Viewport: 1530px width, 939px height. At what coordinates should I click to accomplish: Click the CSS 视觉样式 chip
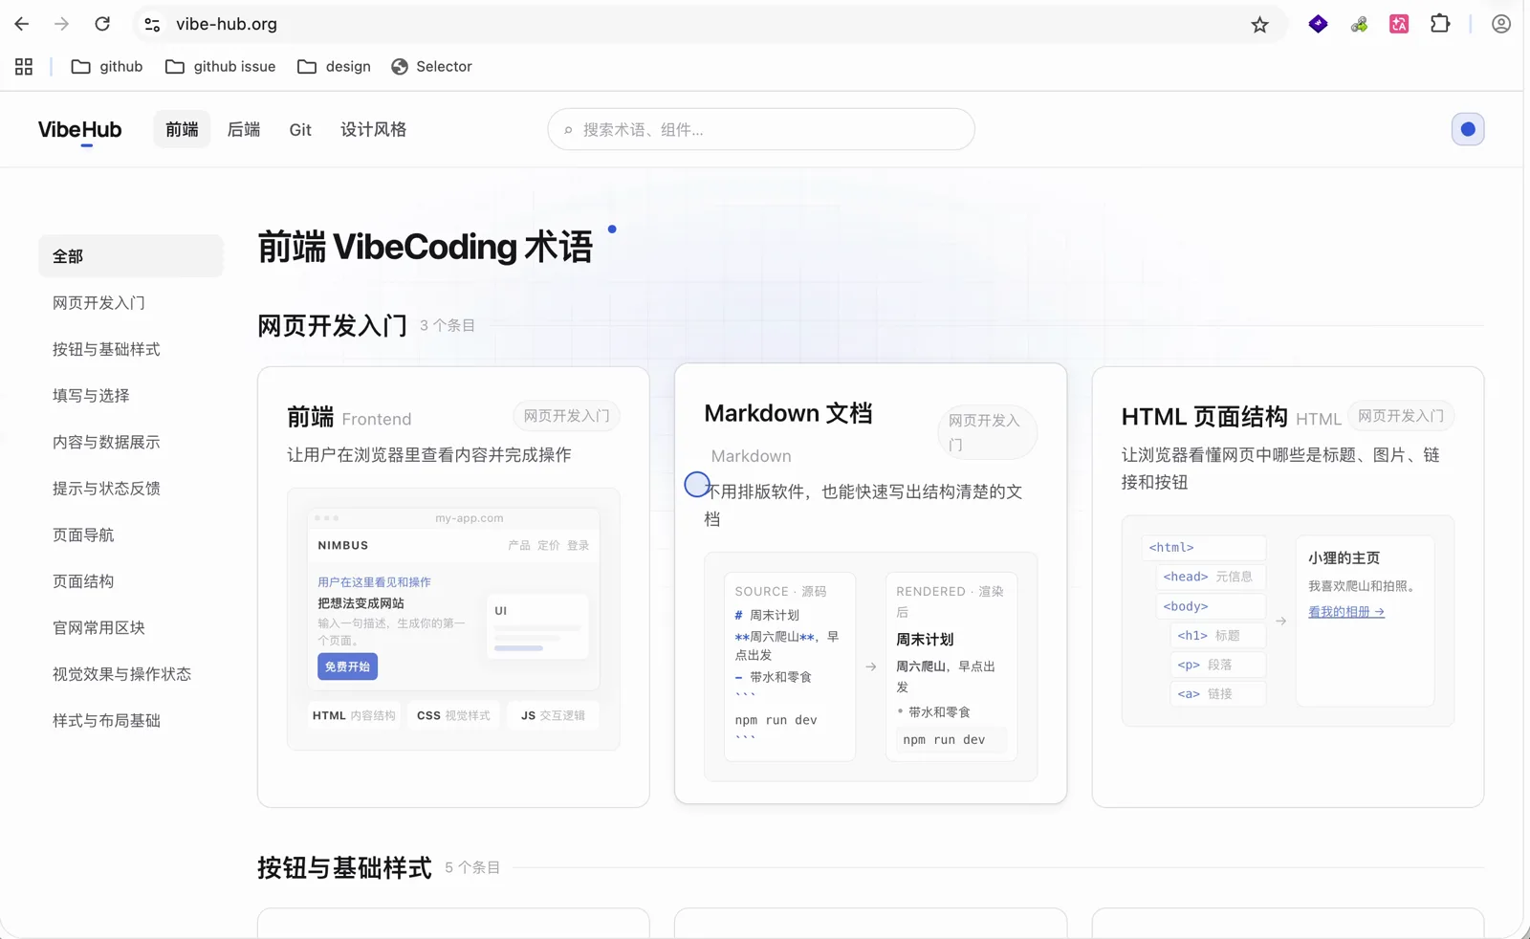[453, 715]
